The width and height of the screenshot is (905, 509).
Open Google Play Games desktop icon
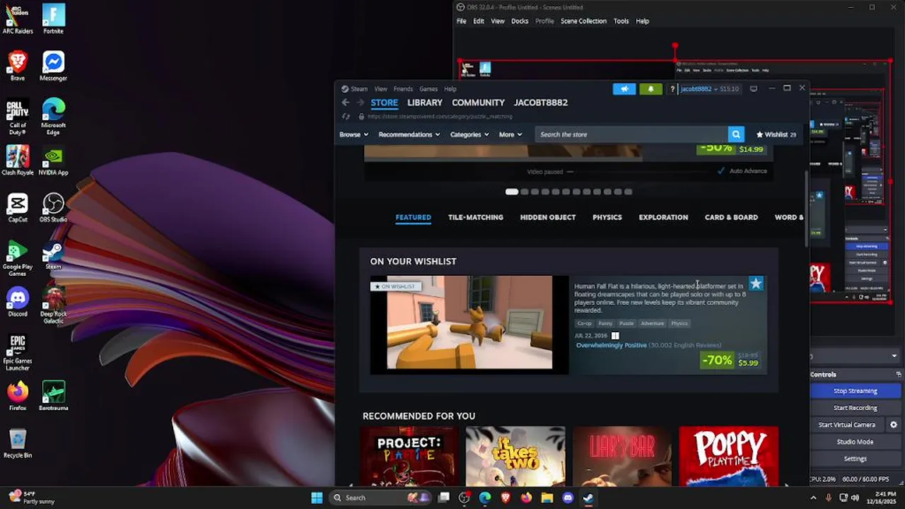pyautogui.click(x=18, y=258)
